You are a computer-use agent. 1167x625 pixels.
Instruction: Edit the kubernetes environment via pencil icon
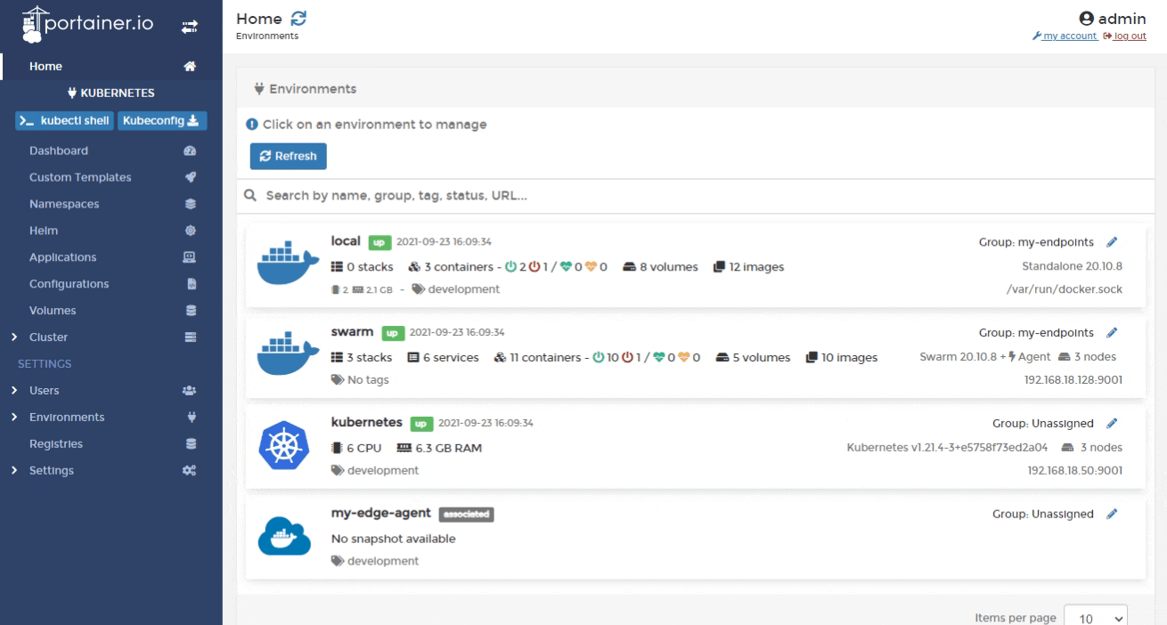pos(1111,423)
